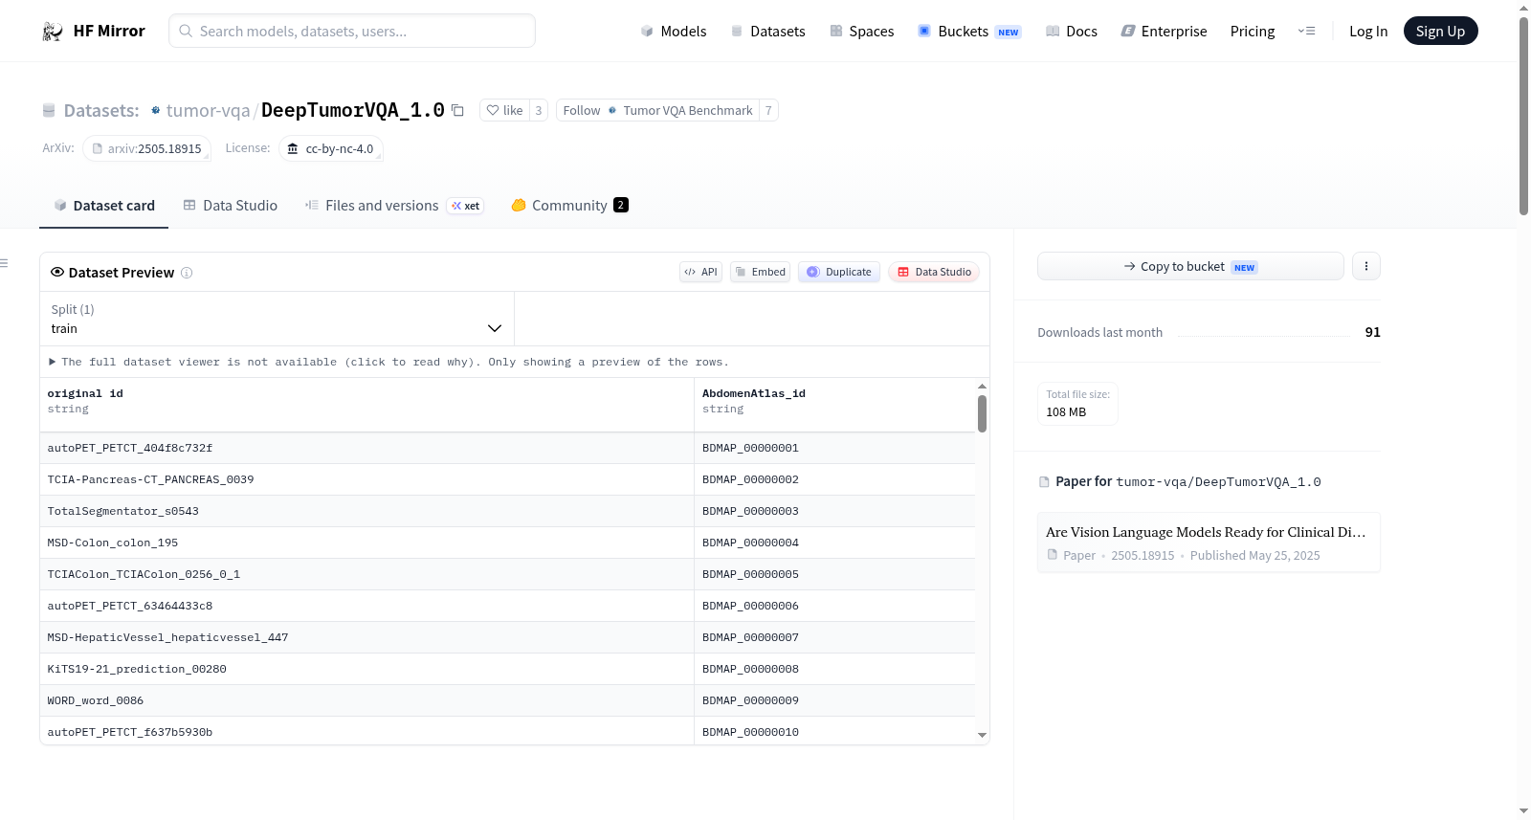Click the DeepTumorVQA_1.0 dataset title

pos(353,110)
